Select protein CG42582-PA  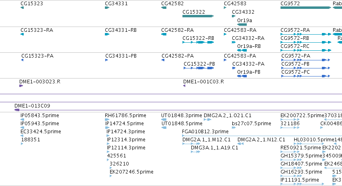tap(178, 56)
